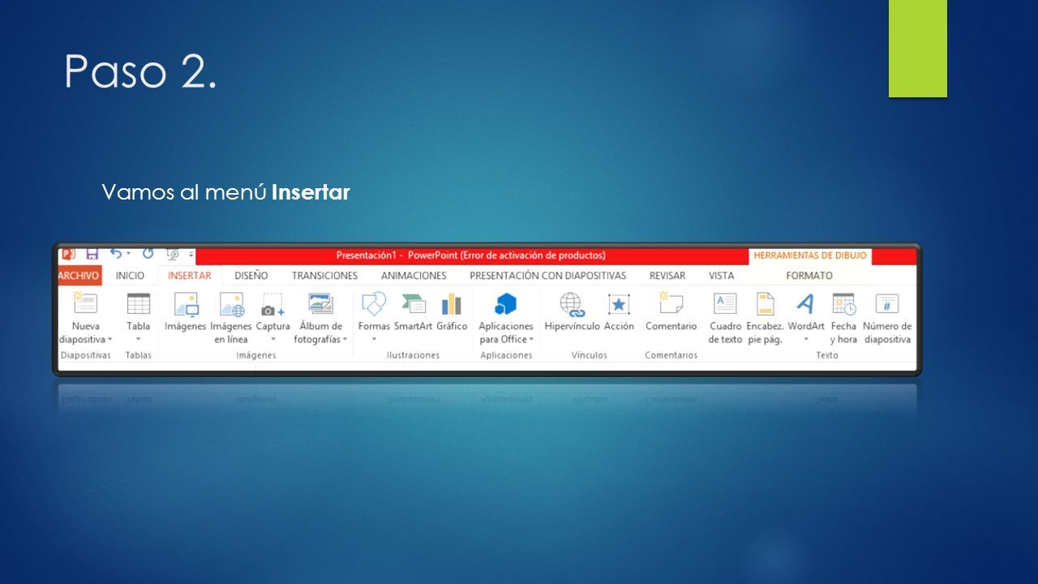The height and width of the screenshot is (584, 1038).
Task: Switch to the DISEÑO tab
Action: [251, 276]
